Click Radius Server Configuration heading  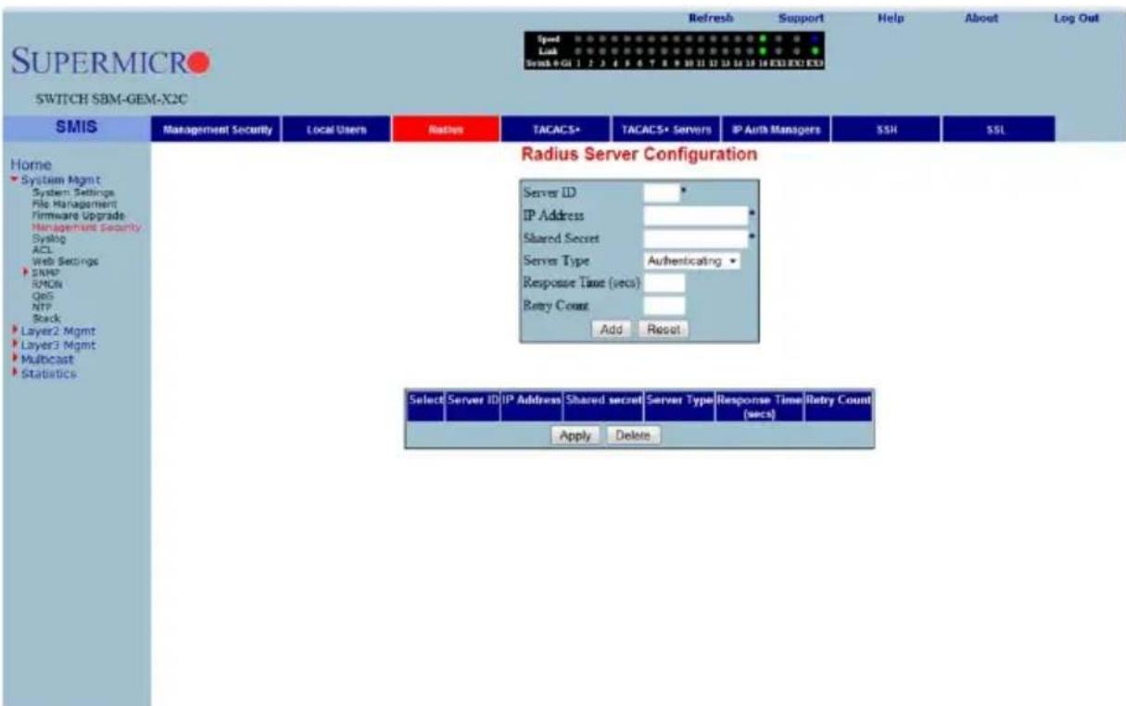[x=639, y=157]
